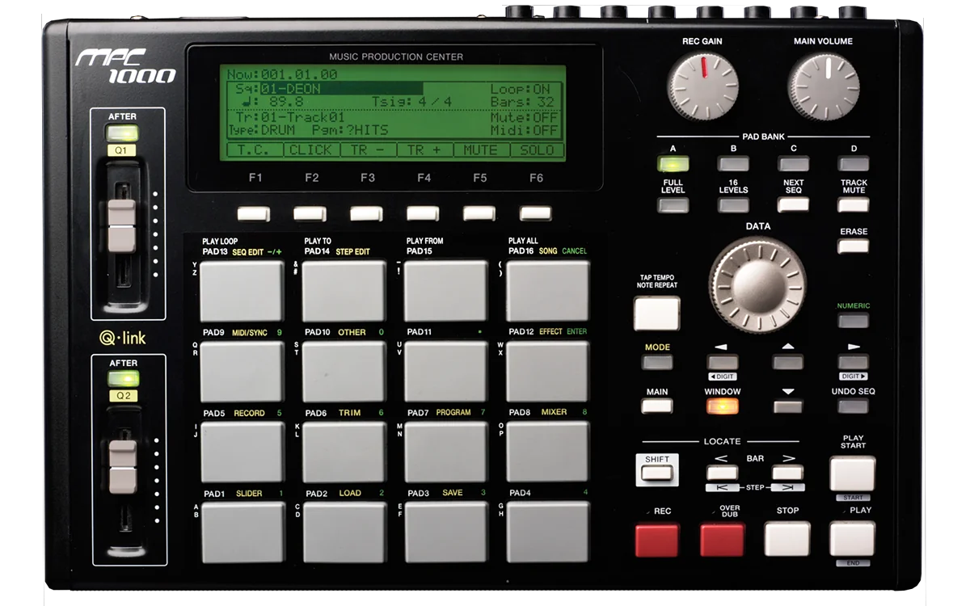The height and width of the screenshot is (606, 970).
Task: Hit PAD4 drum pad
Action: point(548,532)
